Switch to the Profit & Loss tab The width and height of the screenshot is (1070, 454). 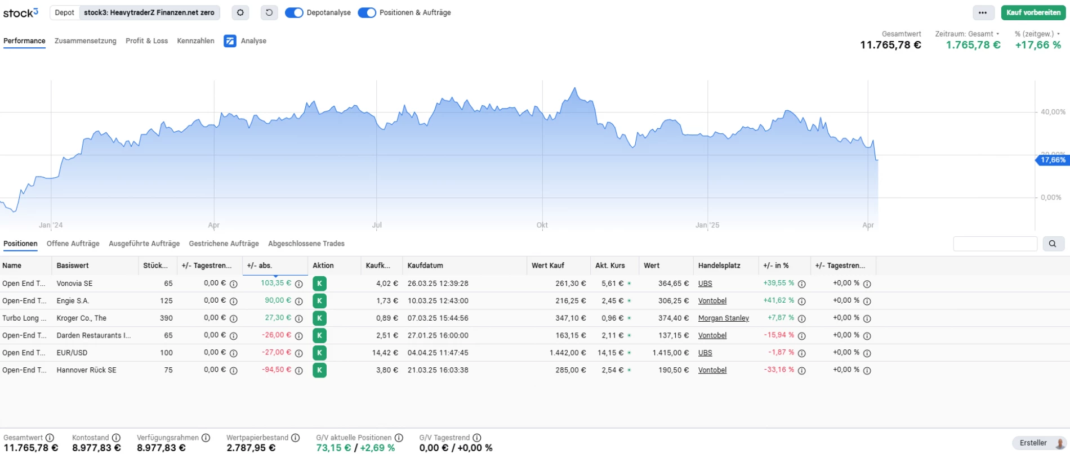(x=146, y=41)
